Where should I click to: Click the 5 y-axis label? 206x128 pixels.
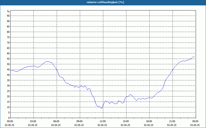(x=9, y=112)
